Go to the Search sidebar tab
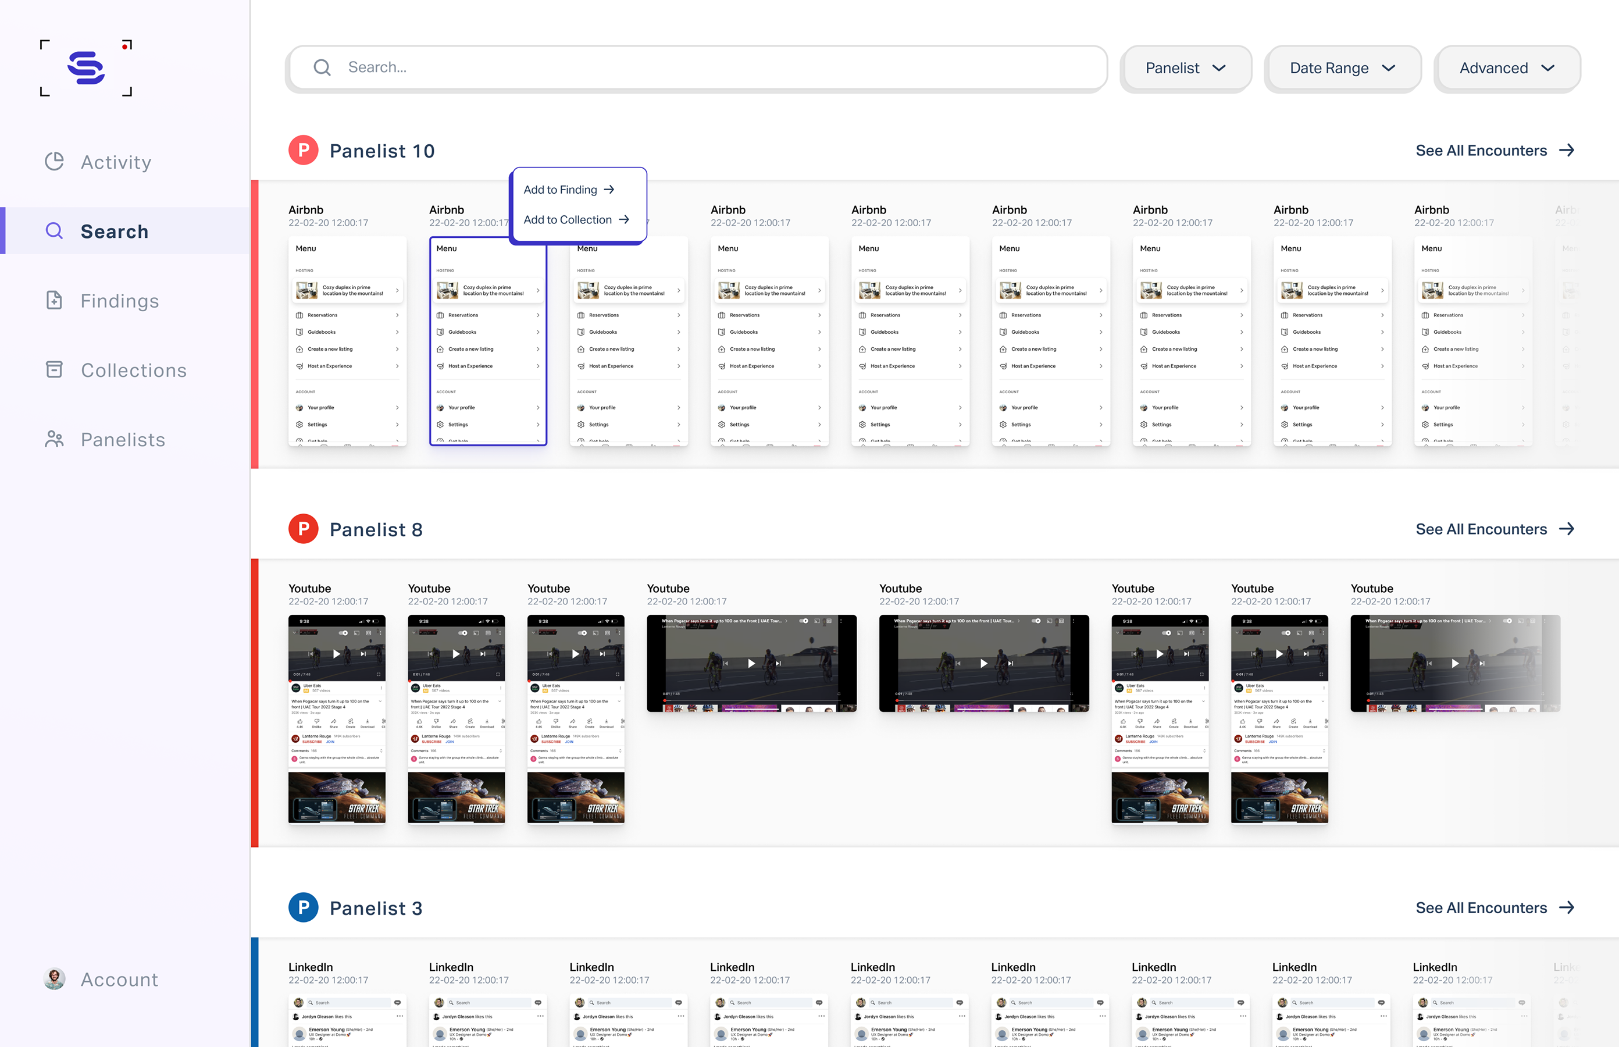The height and width of the screenshot is (1047, 1619). coord(113,231)
